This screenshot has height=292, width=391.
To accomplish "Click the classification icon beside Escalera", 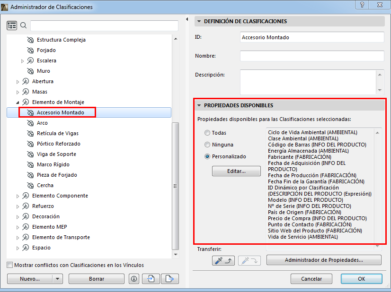I will [x=30, y=60].
